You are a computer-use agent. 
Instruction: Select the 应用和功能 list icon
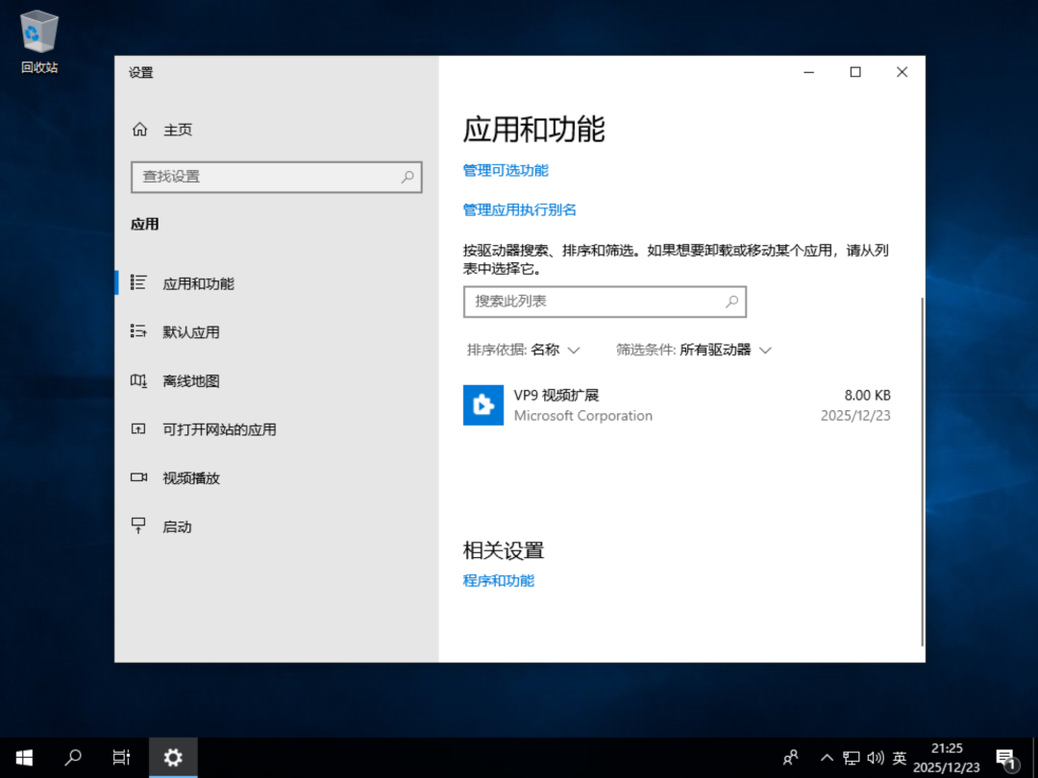[x=138, y=282]
